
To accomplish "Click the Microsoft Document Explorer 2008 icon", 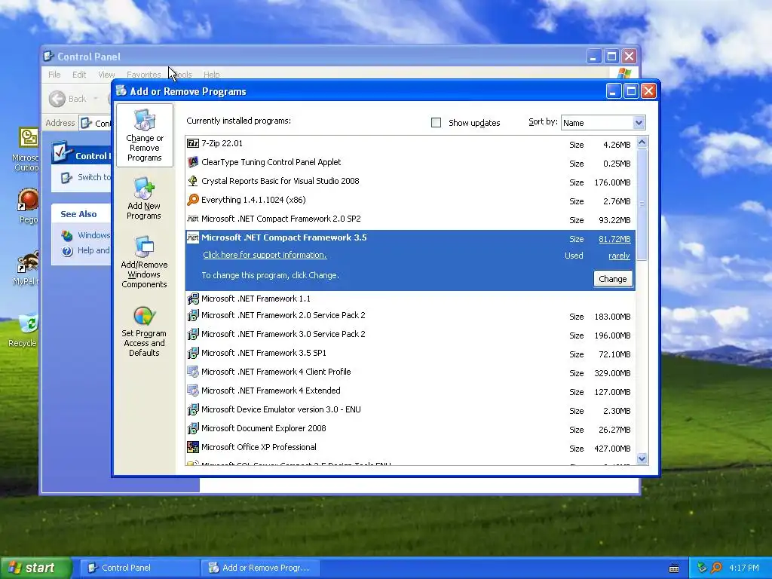I will [x=193, y=428].
